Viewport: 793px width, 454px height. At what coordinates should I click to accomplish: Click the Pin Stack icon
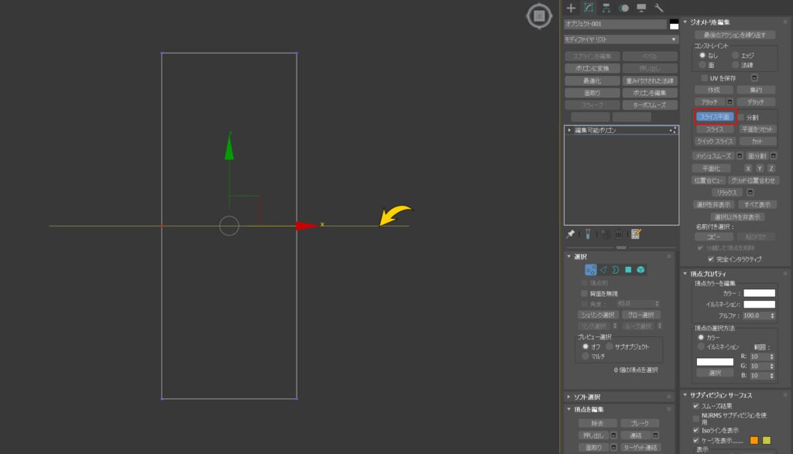coord(571,234)
